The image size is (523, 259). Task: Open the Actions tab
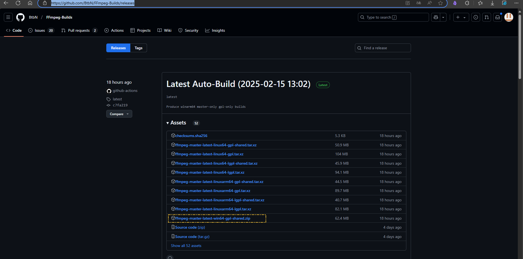pos(114,30)
